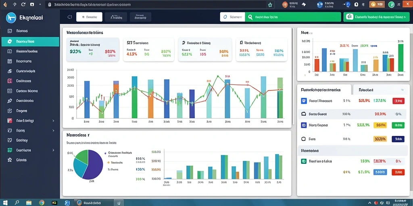Click the star icon at the sidebar bottom
Viewport: 413px width, 206px height.
[x=10, y=160]
